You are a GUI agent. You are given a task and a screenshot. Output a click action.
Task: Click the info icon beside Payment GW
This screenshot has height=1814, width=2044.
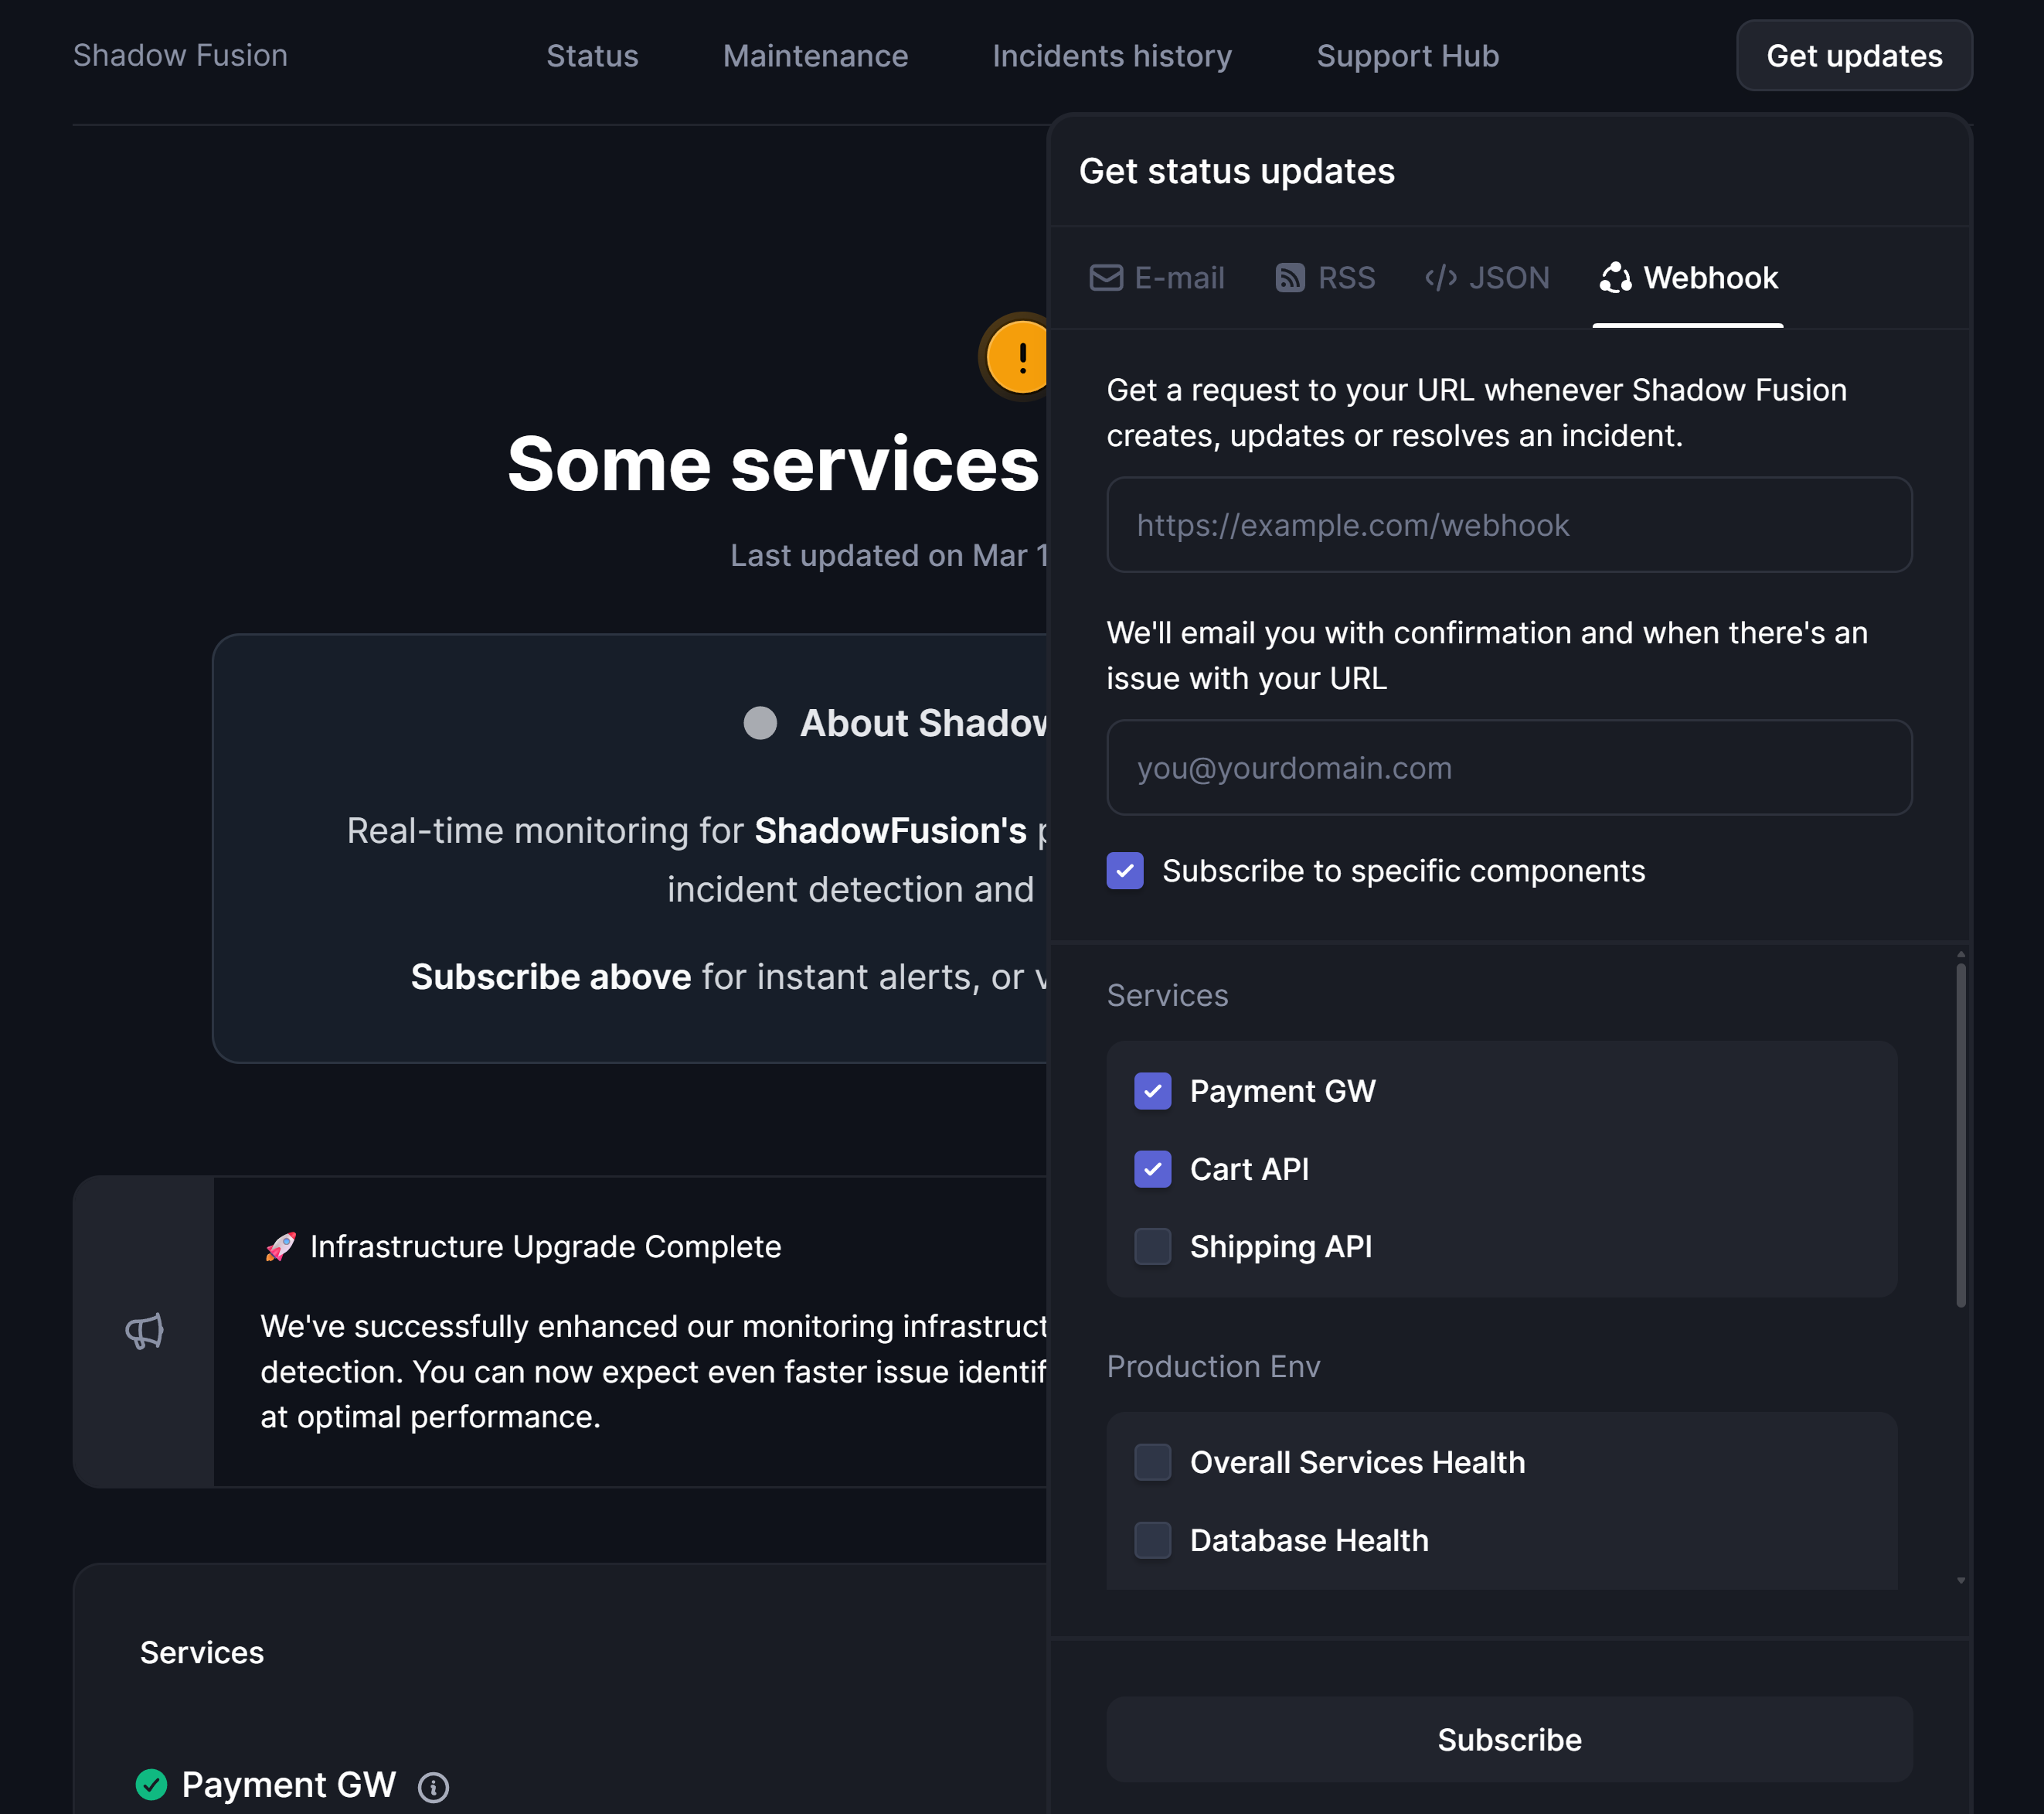[x=433, y=1788]
